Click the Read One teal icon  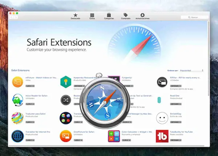[x=159, y=100]
